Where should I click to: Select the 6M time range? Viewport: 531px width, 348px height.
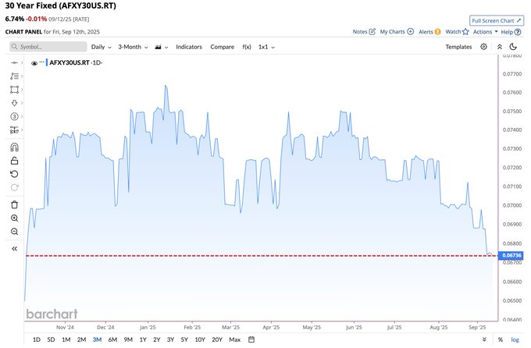(112, 339)
